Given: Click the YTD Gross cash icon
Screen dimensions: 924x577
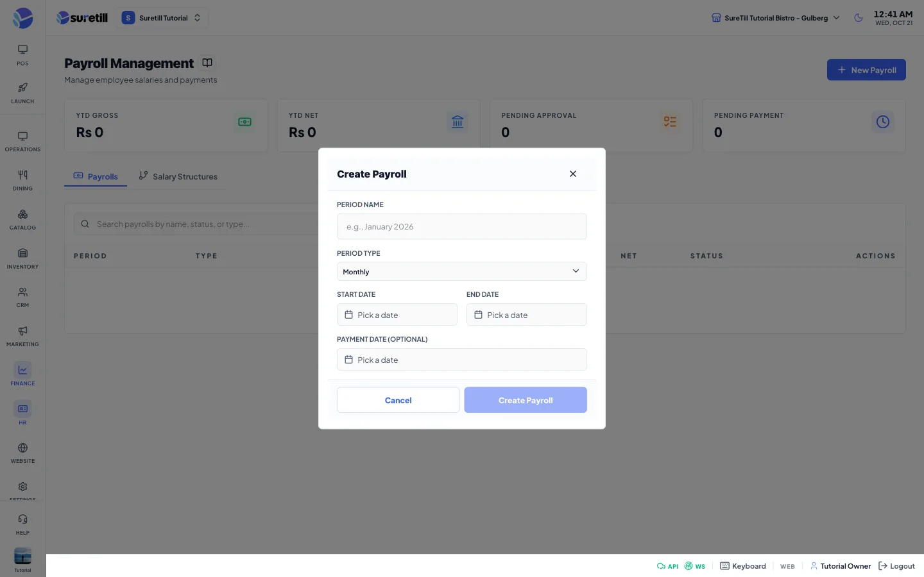Looking at the screenshot, I should (x=244, y=122).
